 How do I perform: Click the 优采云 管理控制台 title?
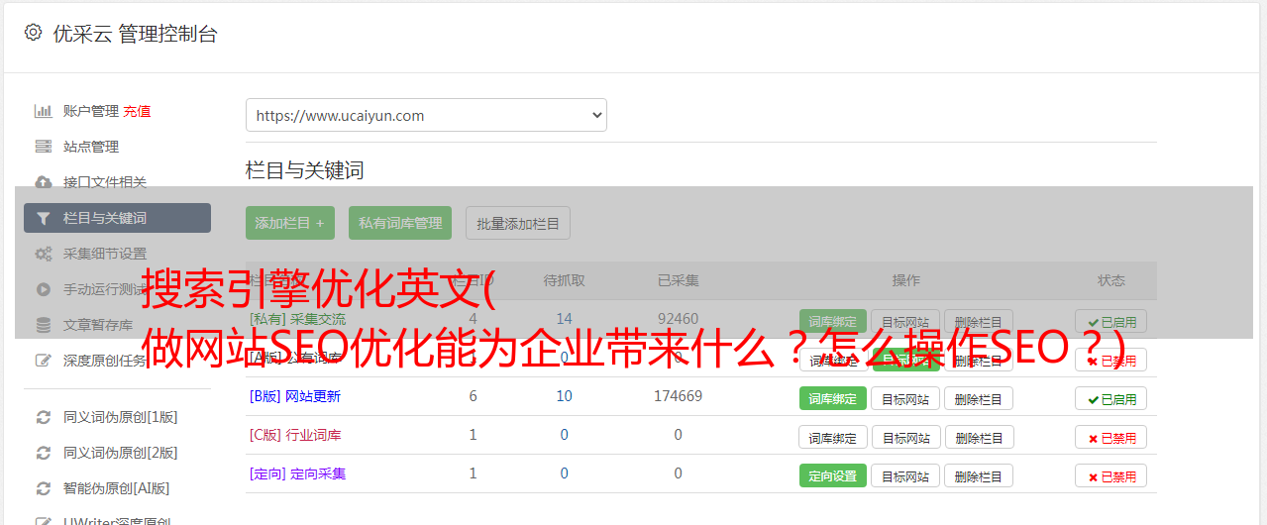pyautogui.click(x=135, y=34)
